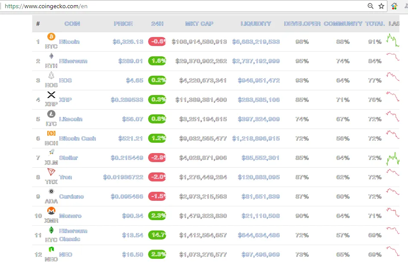Click Monero price $90.34

(133, 216)
